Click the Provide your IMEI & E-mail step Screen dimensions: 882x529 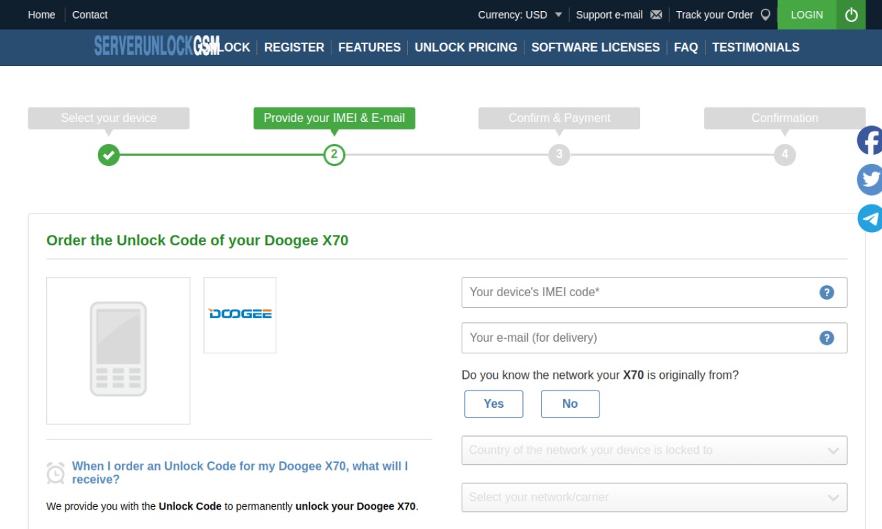coord(334,118)
